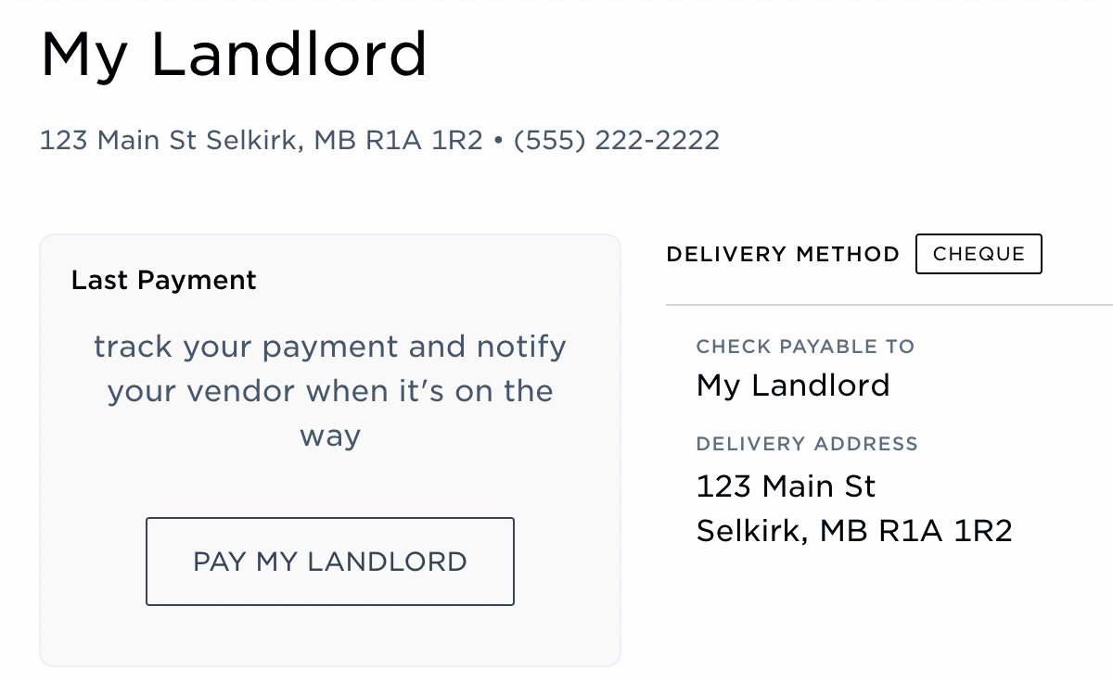Select the CHEQUE delivery method
Image resolution: width=1113 pixels, height=682 pixels.
click(x=979, y=253)
